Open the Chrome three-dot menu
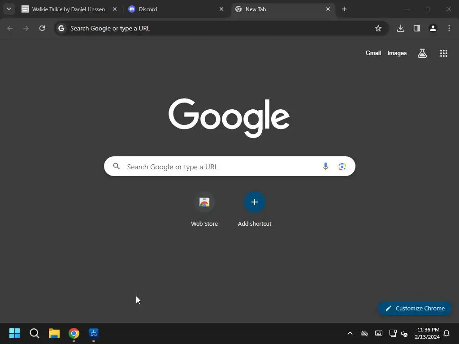459x344 pixels. (x=449, y=28)
